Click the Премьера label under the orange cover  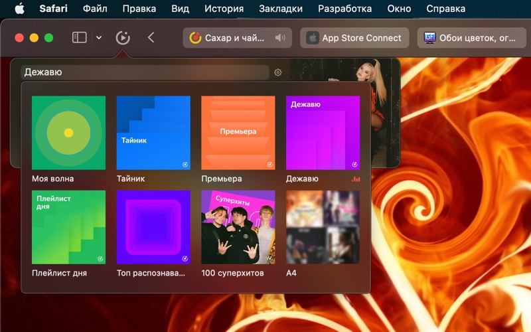point(222,179)
